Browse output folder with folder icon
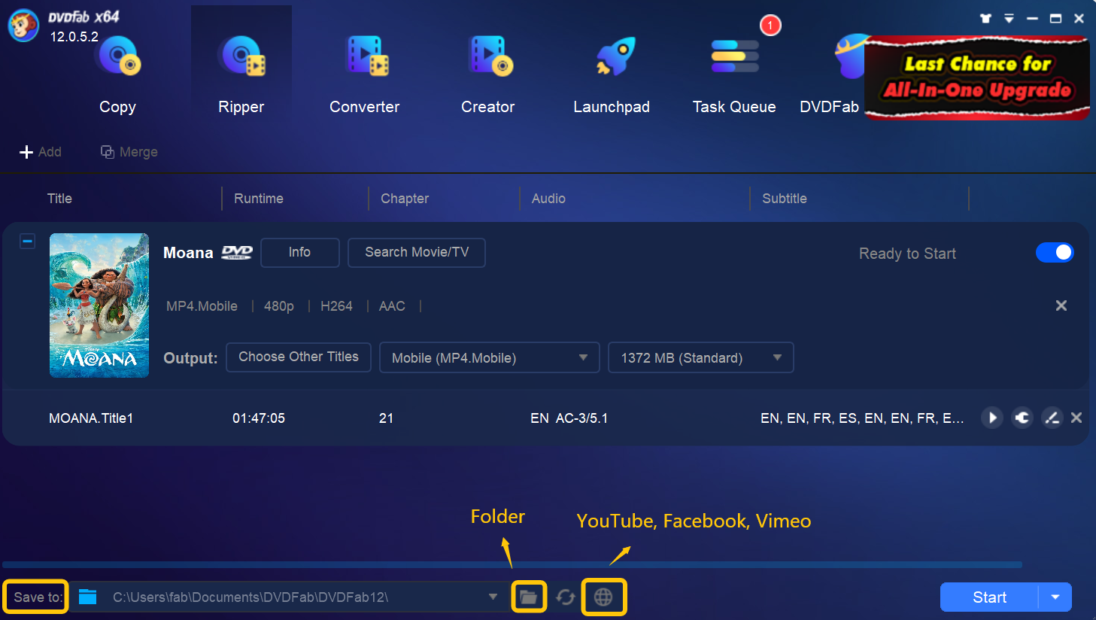Viewport: 1096px width, 620px height. point(529,597)
